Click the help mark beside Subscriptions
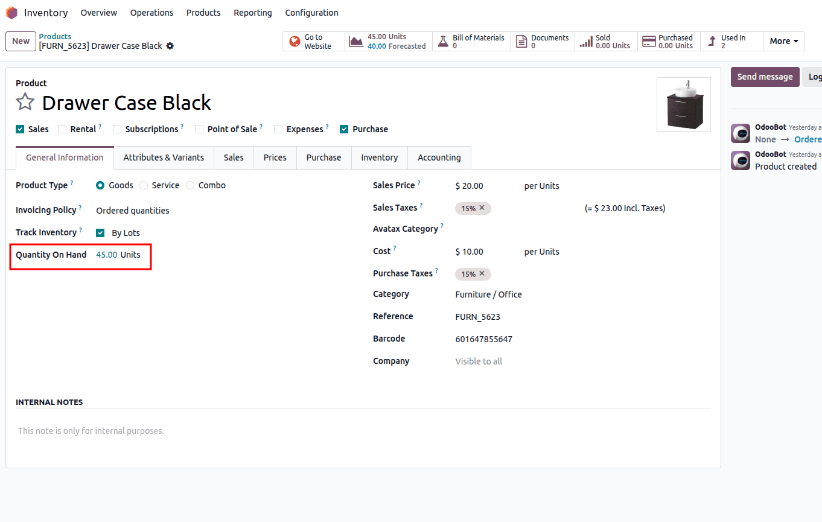822x522 pixels. (182, 127)
